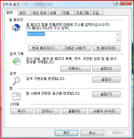Open search settings with 설정(I)
Image resolution: width=134 pixels, height=139 pixels.
pos(106,80)
